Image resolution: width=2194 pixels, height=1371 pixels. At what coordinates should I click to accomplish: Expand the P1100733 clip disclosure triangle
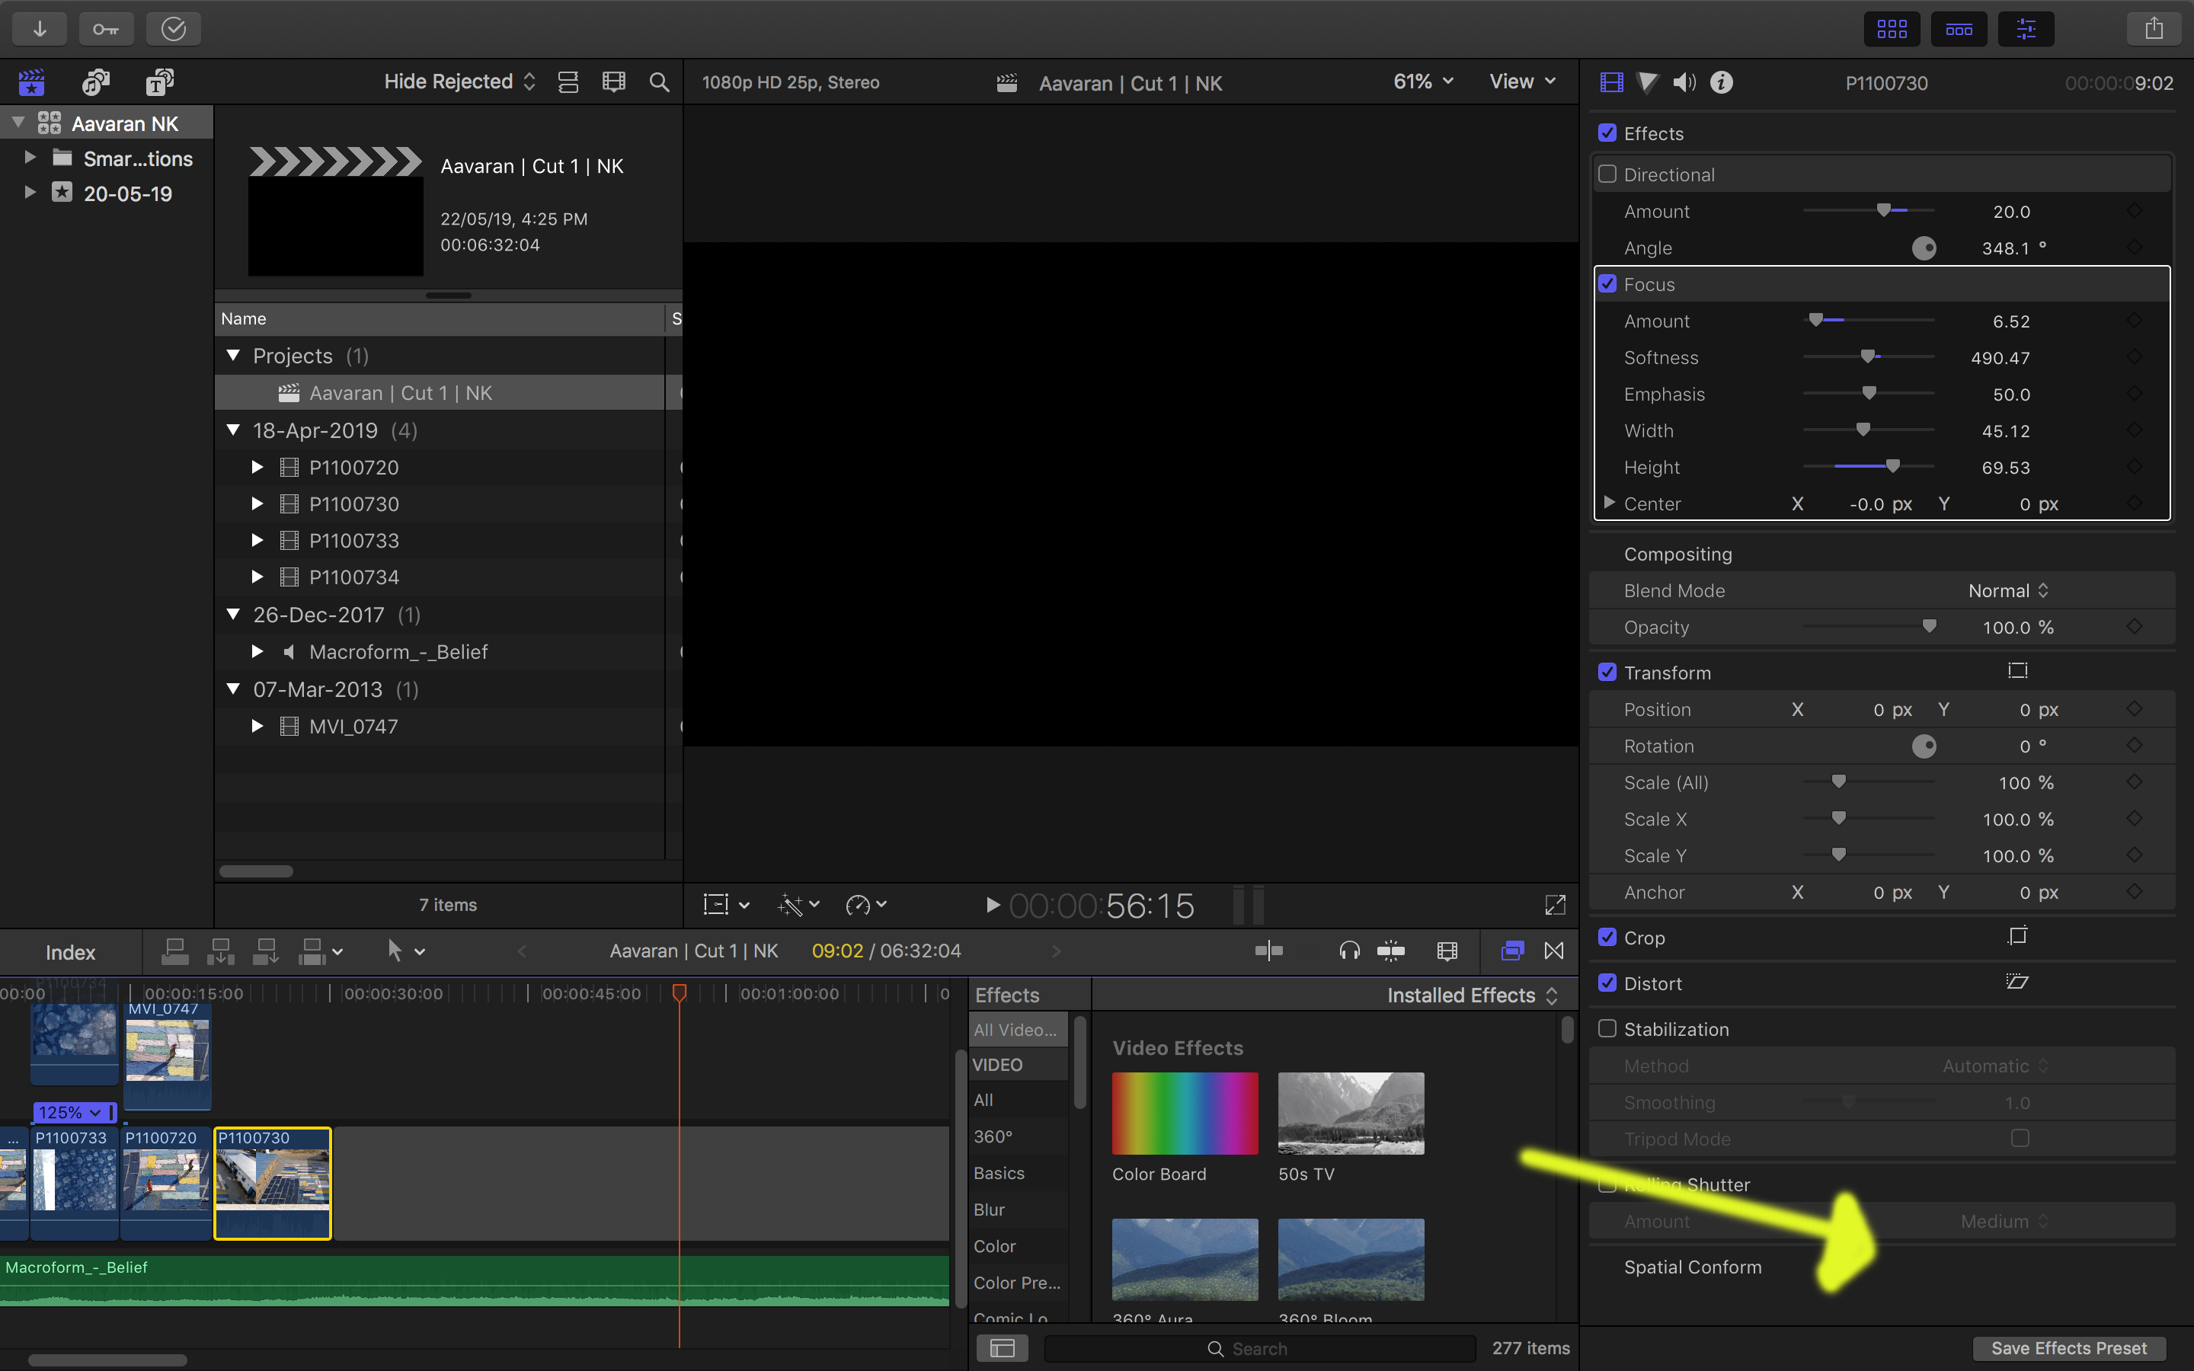coord(257,541)
